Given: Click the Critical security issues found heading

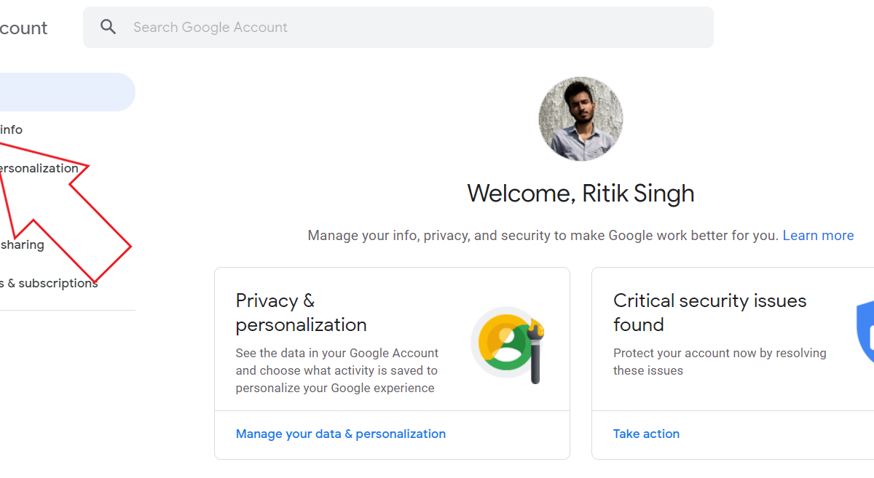Looking at the screenshot, I should point(709,312).
